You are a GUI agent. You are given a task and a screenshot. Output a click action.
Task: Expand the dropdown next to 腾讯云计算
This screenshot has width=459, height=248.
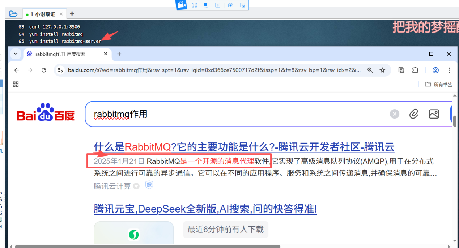[136, 186]
